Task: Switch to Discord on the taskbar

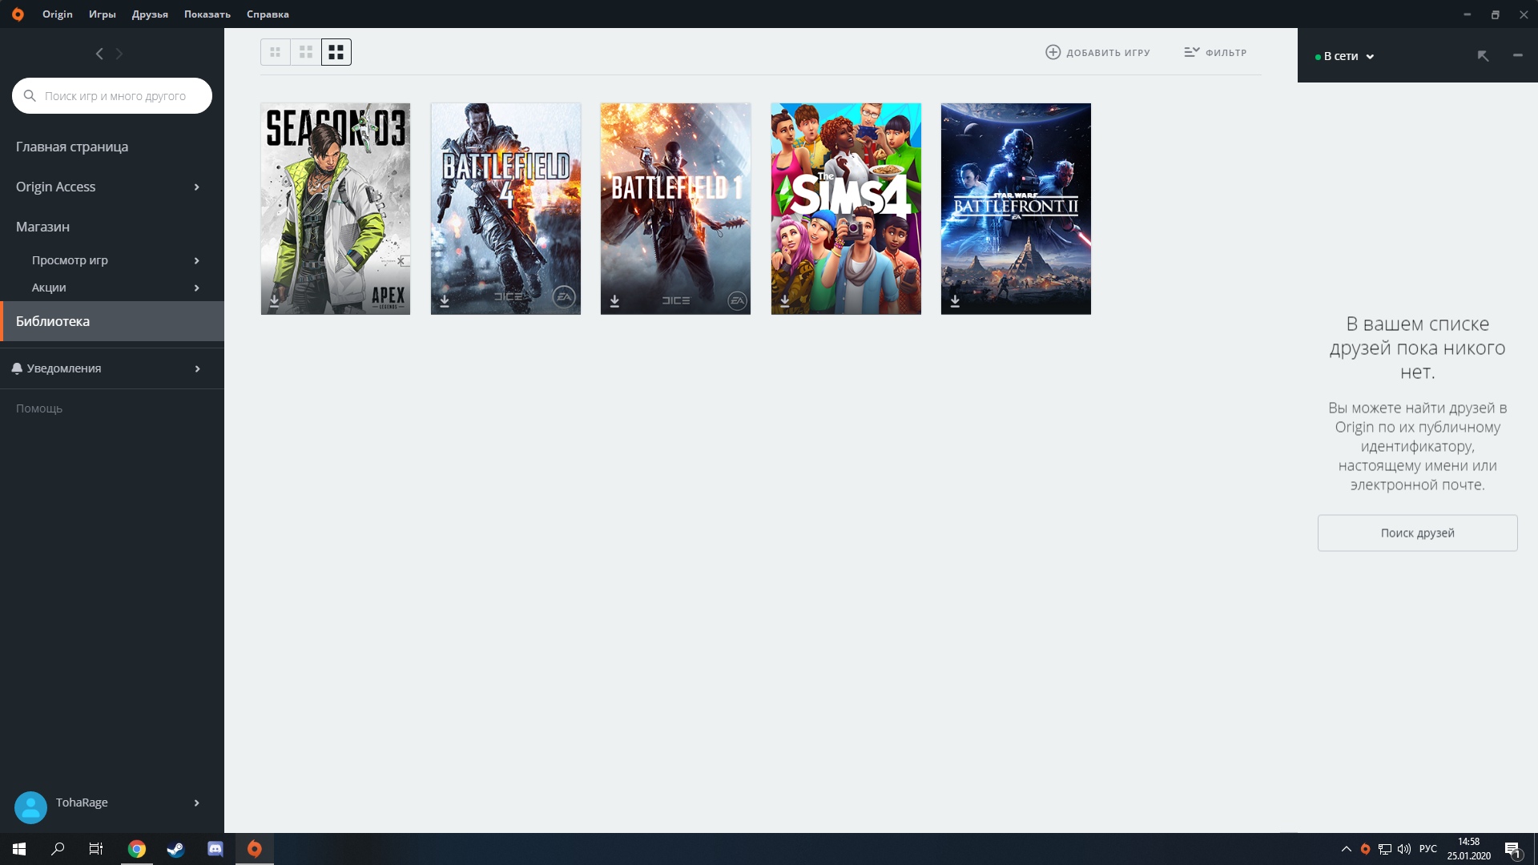Action: point(215,849)
